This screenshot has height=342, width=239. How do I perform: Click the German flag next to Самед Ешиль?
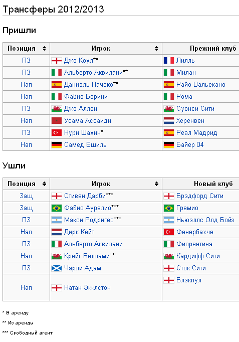click(x=57, y=144)
